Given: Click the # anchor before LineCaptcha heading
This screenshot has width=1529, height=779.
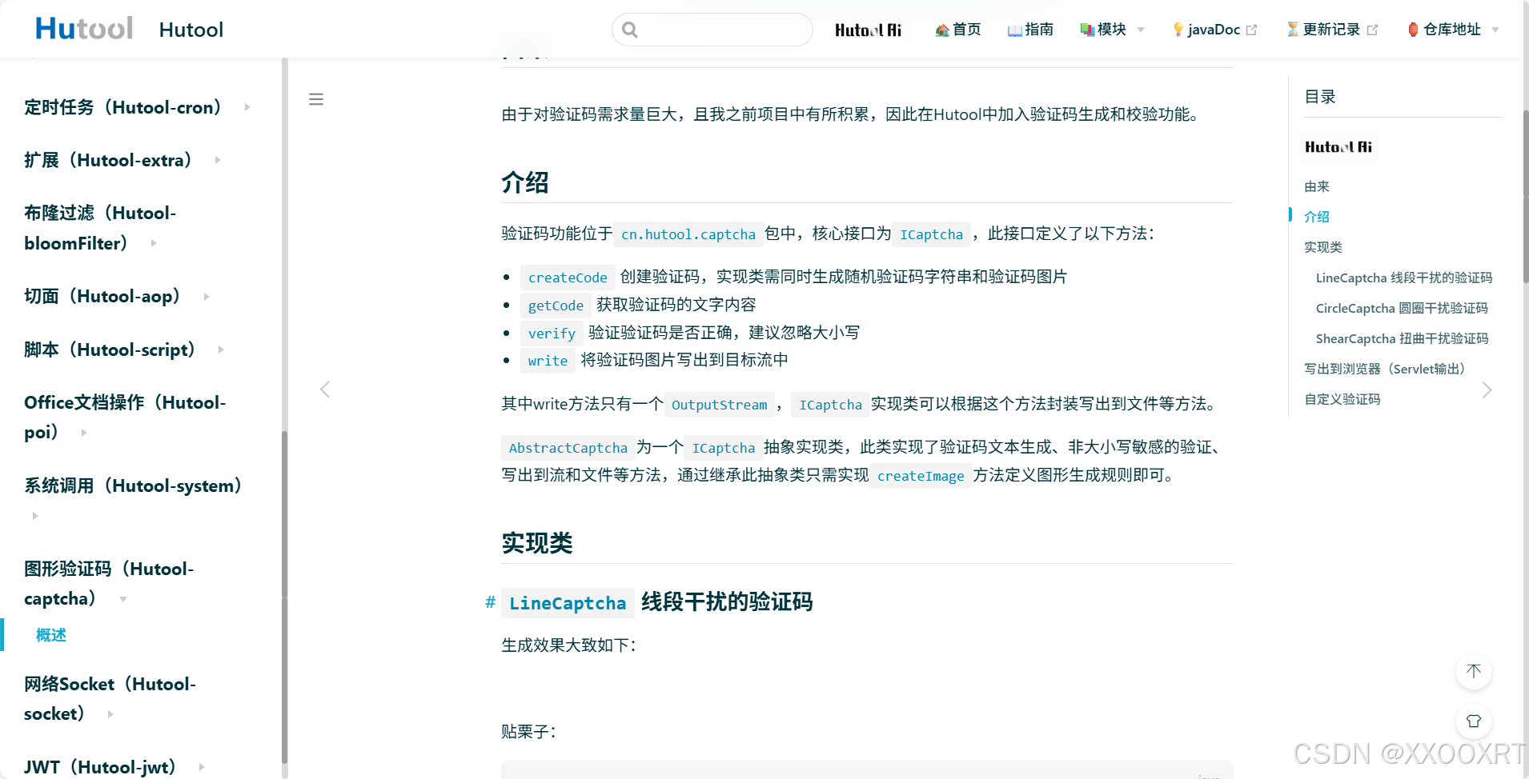Looking at the screenshot, I should (x=490, y=602).
